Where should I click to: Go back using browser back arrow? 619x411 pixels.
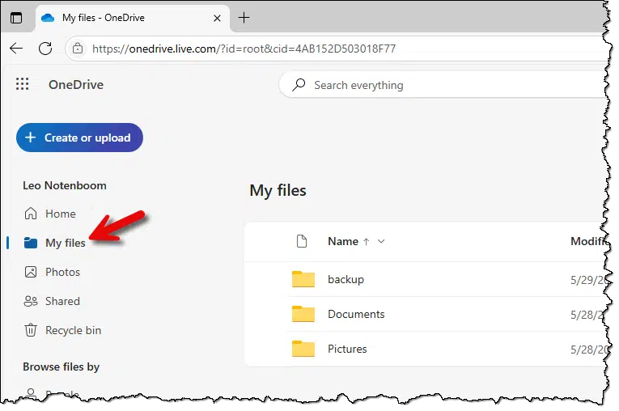click(17, 49)
